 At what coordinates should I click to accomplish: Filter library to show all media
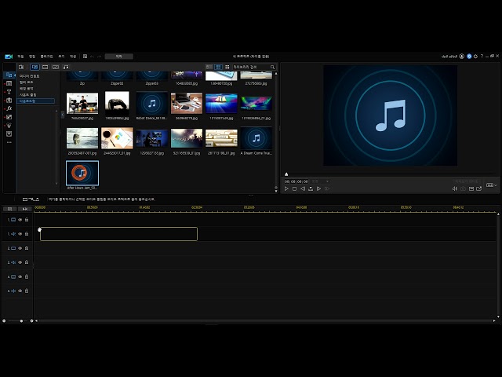[35, 67]
